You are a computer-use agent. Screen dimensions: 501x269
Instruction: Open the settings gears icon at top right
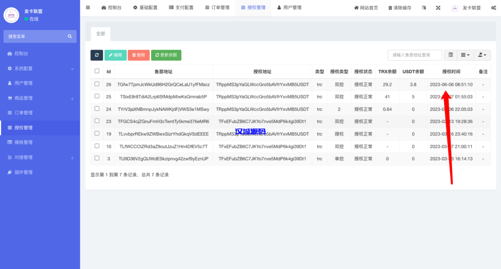[x=494, y=8]
